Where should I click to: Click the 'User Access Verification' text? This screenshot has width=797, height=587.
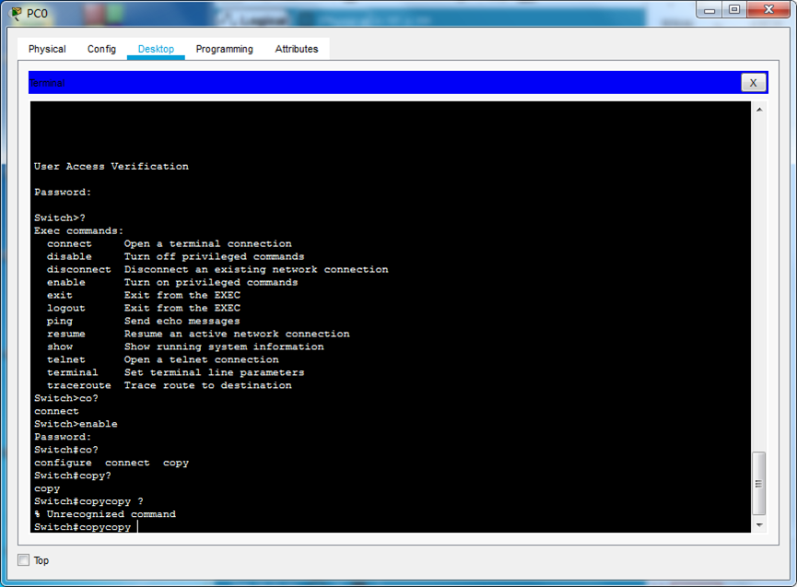pyautogui.click(x=111, y=166)
